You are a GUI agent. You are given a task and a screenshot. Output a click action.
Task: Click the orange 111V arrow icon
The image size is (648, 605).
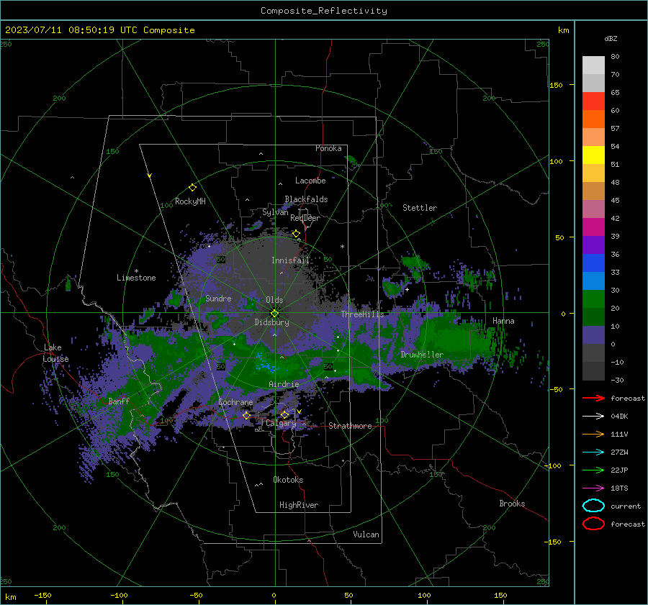(x=593, y=434)
